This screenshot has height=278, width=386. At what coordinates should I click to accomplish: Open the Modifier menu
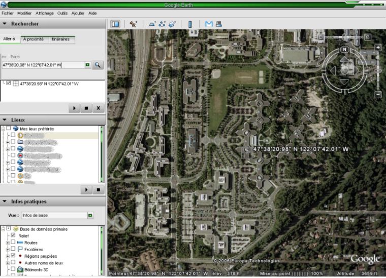tap(24, 13)
